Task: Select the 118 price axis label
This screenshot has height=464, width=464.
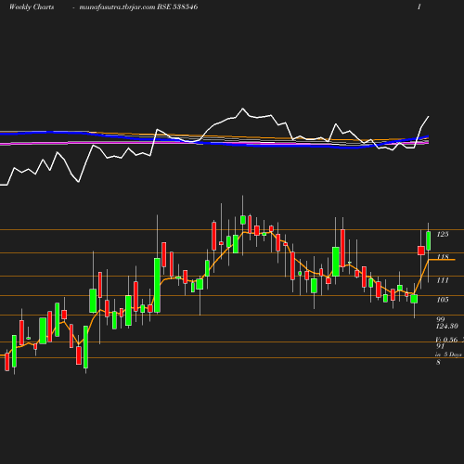Action: pyautogui.click(x=443, y=257)
